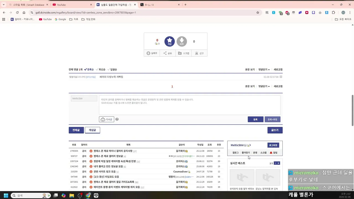This screenshot has width=354, height=199.
Task: Open the Chrome apps grid icon
Action: 4,19
